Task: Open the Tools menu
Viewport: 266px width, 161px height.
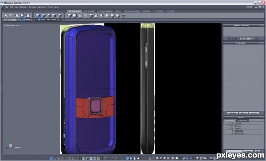Action: [50, 7]
